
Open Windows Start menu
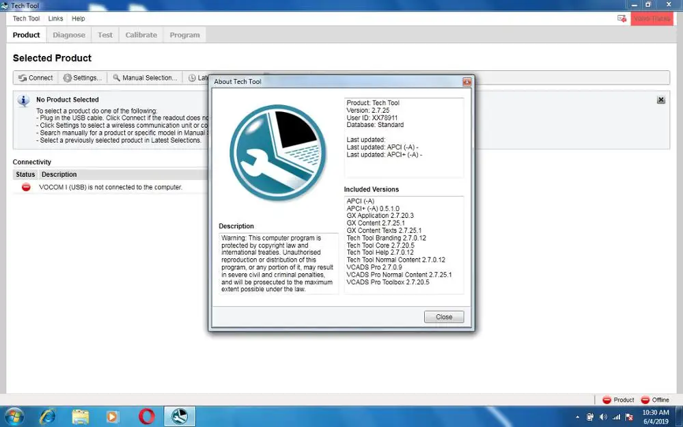tap(14, 417)
